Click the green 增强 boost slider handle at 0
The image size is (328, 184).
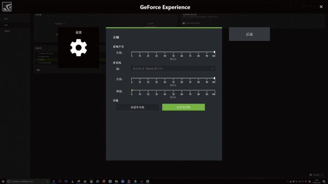coord(132,90)
